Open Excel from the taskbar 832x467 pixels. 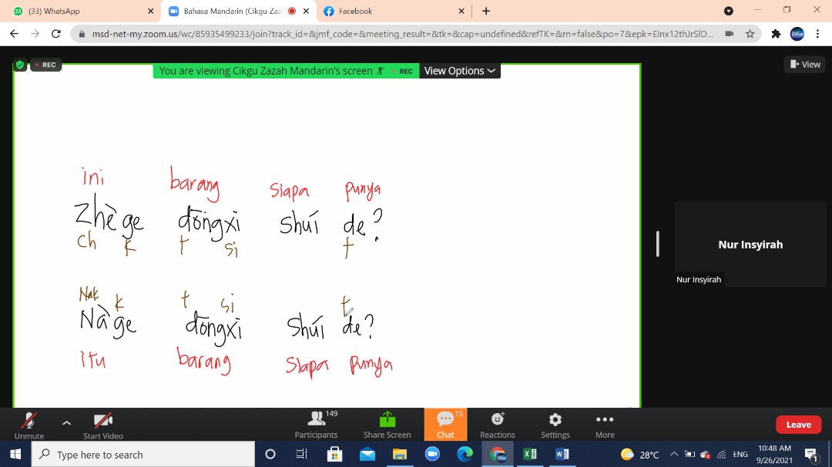[x=530, y=454]
